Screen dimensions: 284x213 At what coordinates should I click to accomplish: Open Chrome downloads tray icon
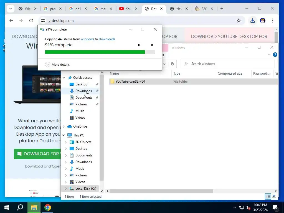[x=252, y=21]
